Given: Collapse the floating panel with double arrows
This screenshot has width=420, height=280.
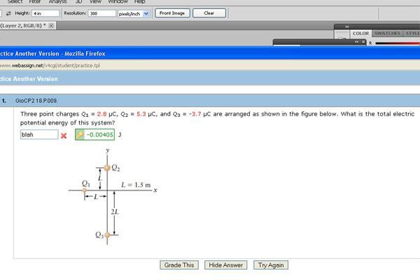Looking at the screenshot, I should (x=357, y=42).
